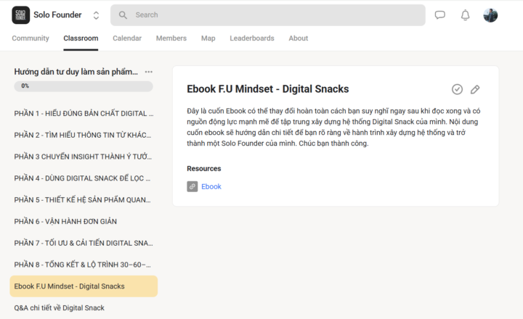The width and height of the screenshot is (523, 319).
Task: Click the course title Hướng dẫn tư duy
Action: [x=76, y=72]
